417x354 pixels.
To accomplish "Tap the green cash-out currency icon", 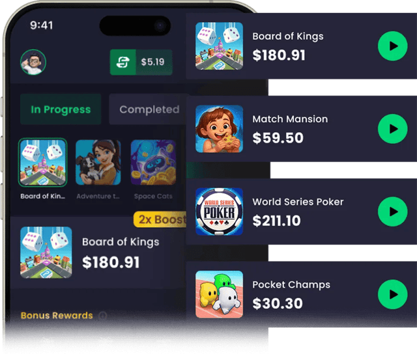I will (x=123, y=62).
